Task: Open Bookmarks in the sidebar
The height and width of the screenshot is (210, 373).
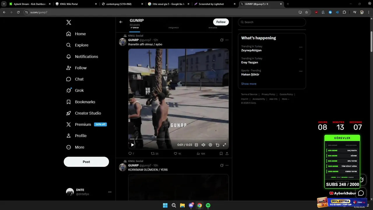Action: [x=81, y=102]
